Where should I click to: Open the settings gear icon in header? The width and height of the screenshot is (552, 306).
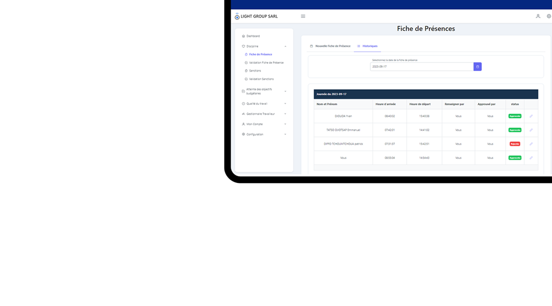coord(549,16)
